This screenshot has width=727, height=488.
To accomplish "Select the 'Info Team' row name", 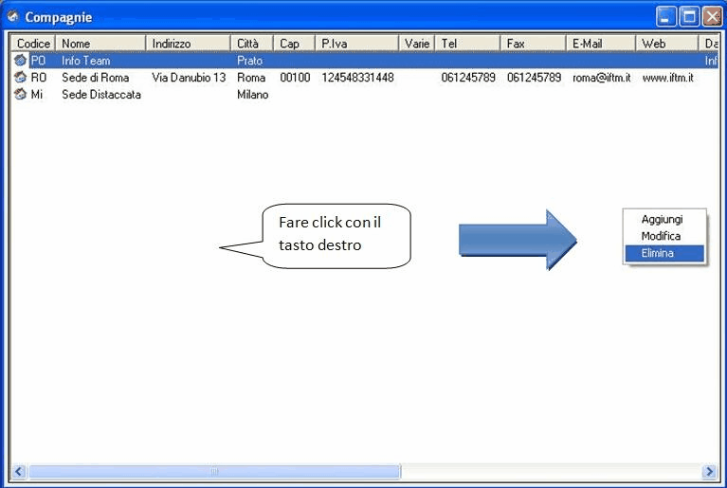I will (x=85, y=61).
